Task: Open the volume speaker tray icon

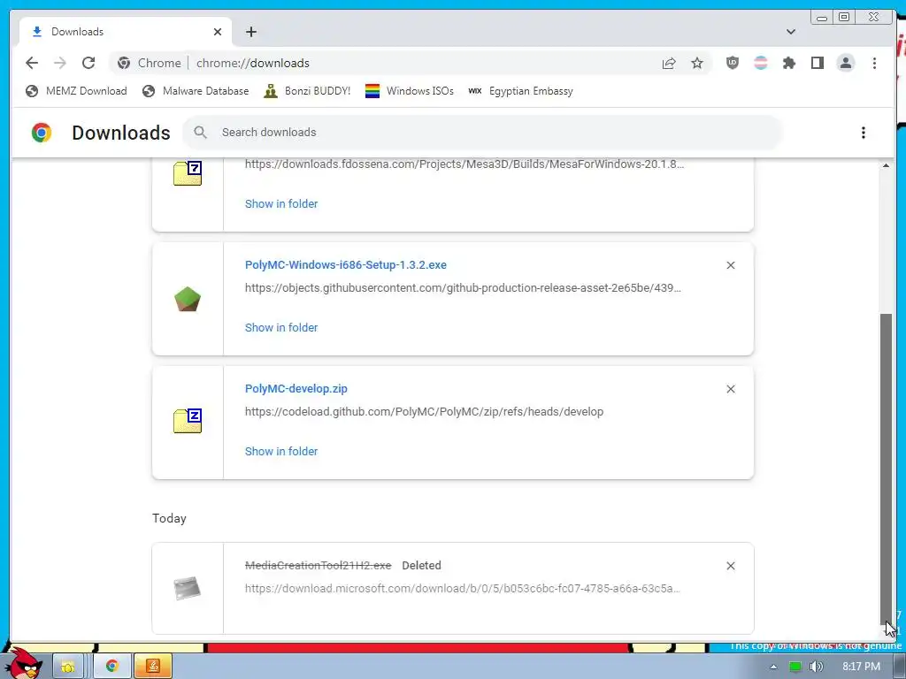Action: tap(816, 667)
